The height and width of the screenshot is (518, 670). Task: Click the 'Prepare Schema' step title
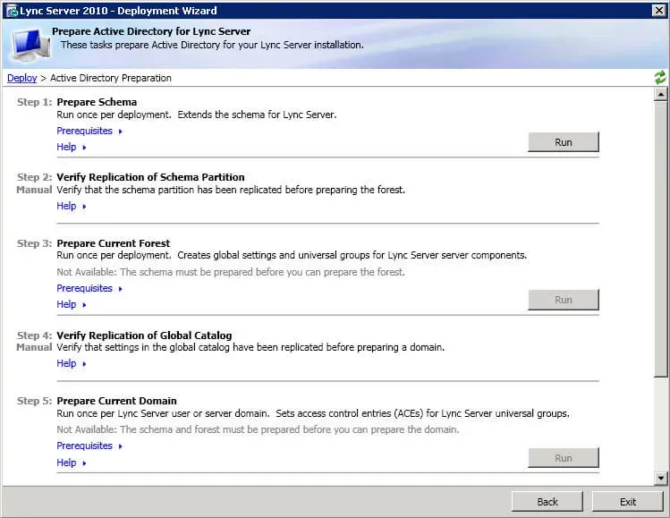(97, 102)
